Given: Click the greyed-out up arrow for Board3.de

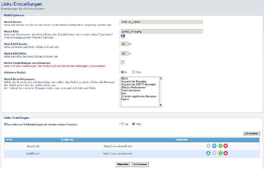Looking at the screenshot, I should pyautogui.click(x=208, y=146).
